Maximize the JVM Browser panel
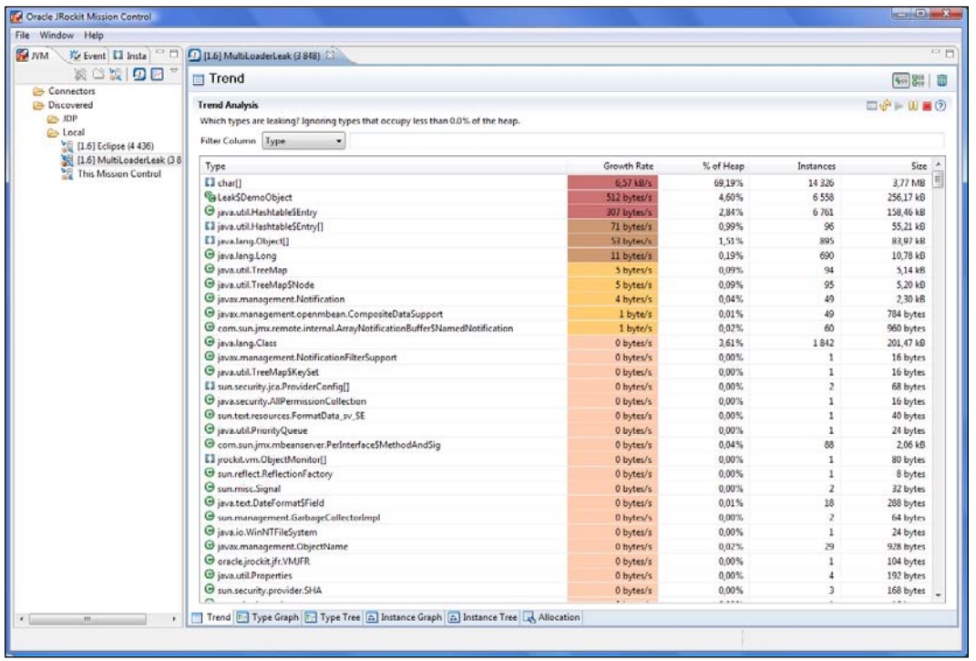Viewport: 976px width, 661px height. click(x=174, y=54)
